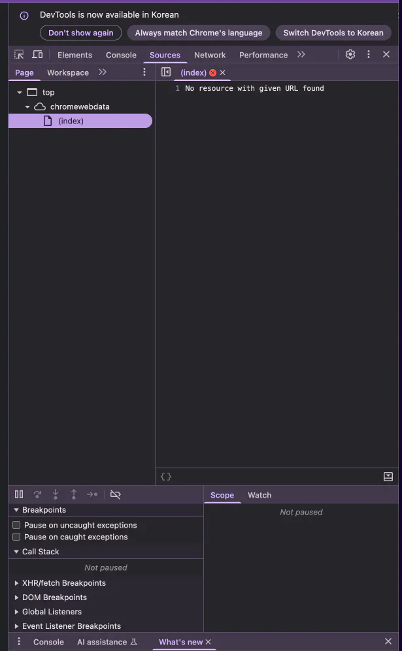402x651 pixels.
Task: Switch to the Console panel tab
Action: point(121,55)
